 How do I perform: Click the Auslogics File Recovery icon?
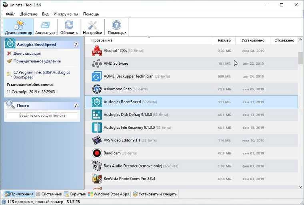97,127
